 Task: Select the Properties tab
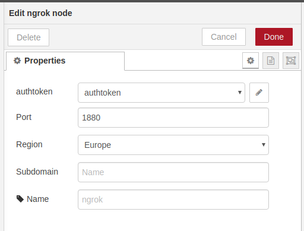coord(65,61)
